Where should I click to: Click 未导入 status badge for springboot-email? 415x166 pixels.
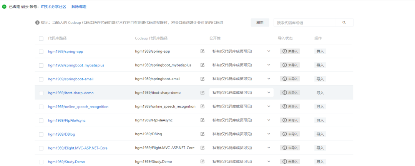point(290,79)
